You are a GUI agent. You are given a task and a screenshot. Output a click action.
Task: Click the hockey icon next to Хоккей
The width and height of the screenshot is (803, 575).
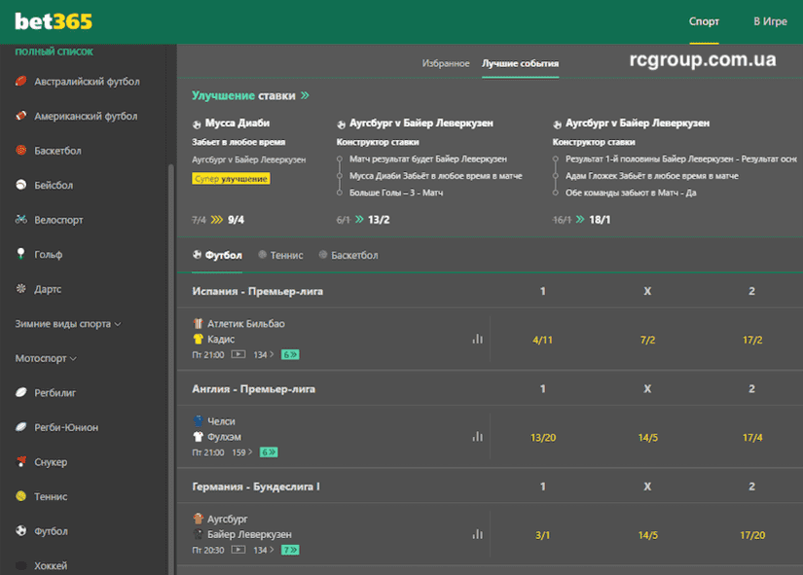click(x=21, y=565)
